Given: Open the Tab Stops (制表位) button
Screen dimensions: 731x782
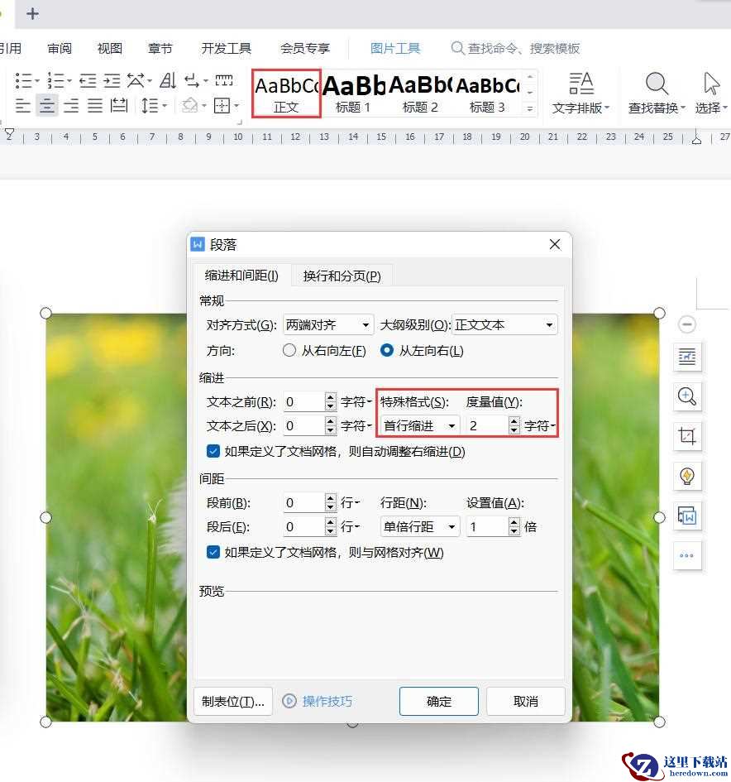Looking at the screenshot, I should coord(233,701).
